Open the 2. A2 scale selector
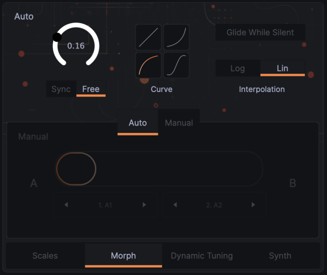Viewport: 327px width, 275px height. pyautogui.click(x=214, y=205)
